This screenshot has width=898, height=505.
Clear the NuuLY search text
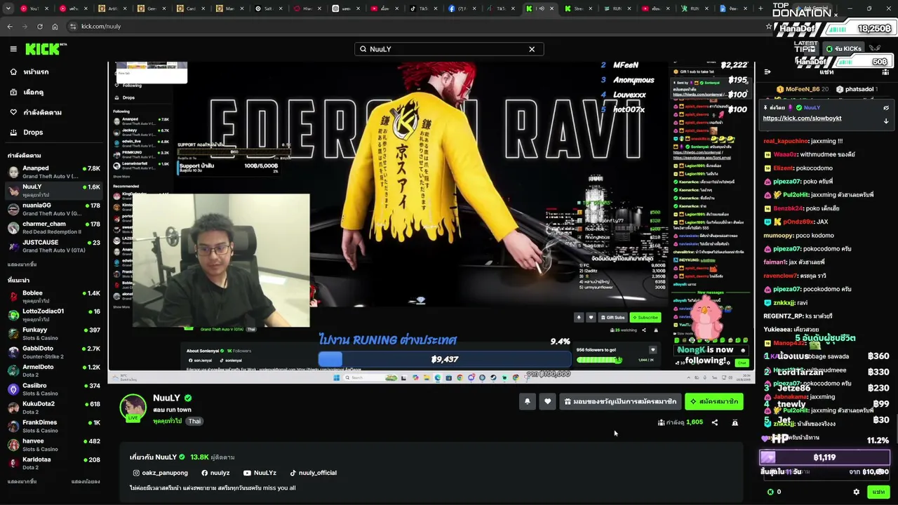tap(532, 49)
